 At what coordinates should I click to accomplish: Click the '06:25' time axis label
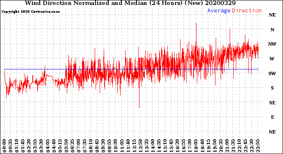[x=72, y=146]
